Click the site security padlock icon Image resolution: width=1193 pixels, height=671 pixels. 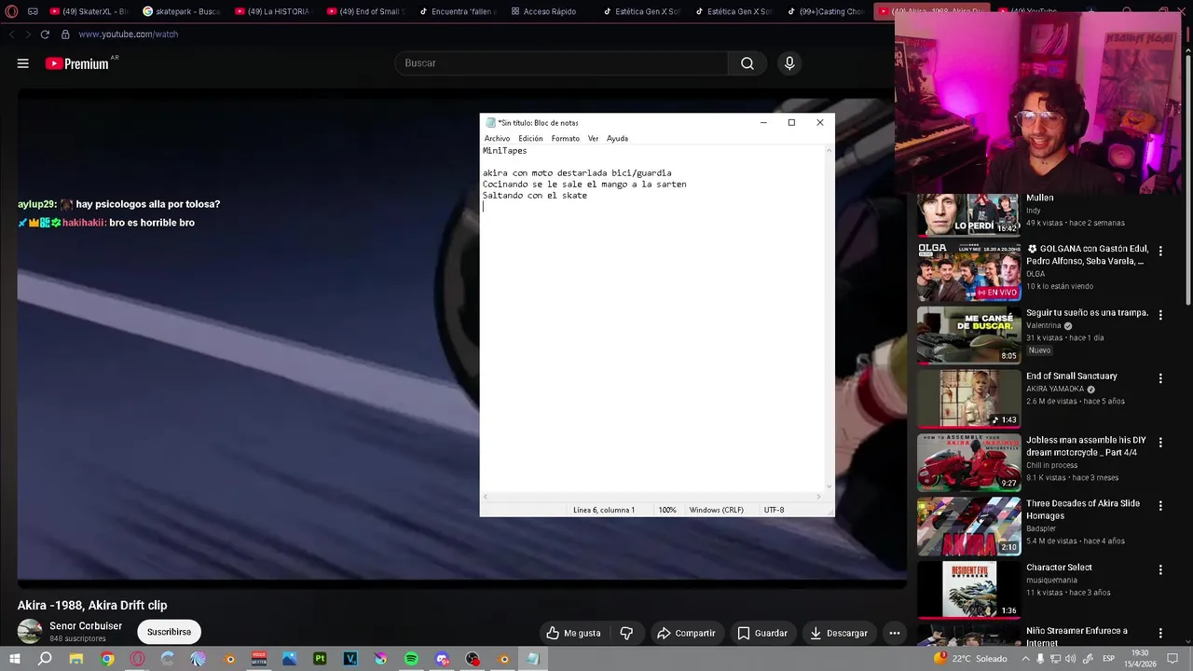pyautogui.click(x=65, y=34)
